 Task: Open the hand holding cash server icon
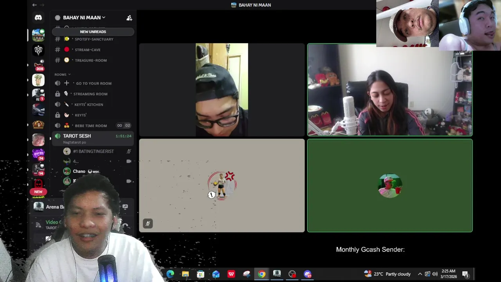tap(38, 80)
